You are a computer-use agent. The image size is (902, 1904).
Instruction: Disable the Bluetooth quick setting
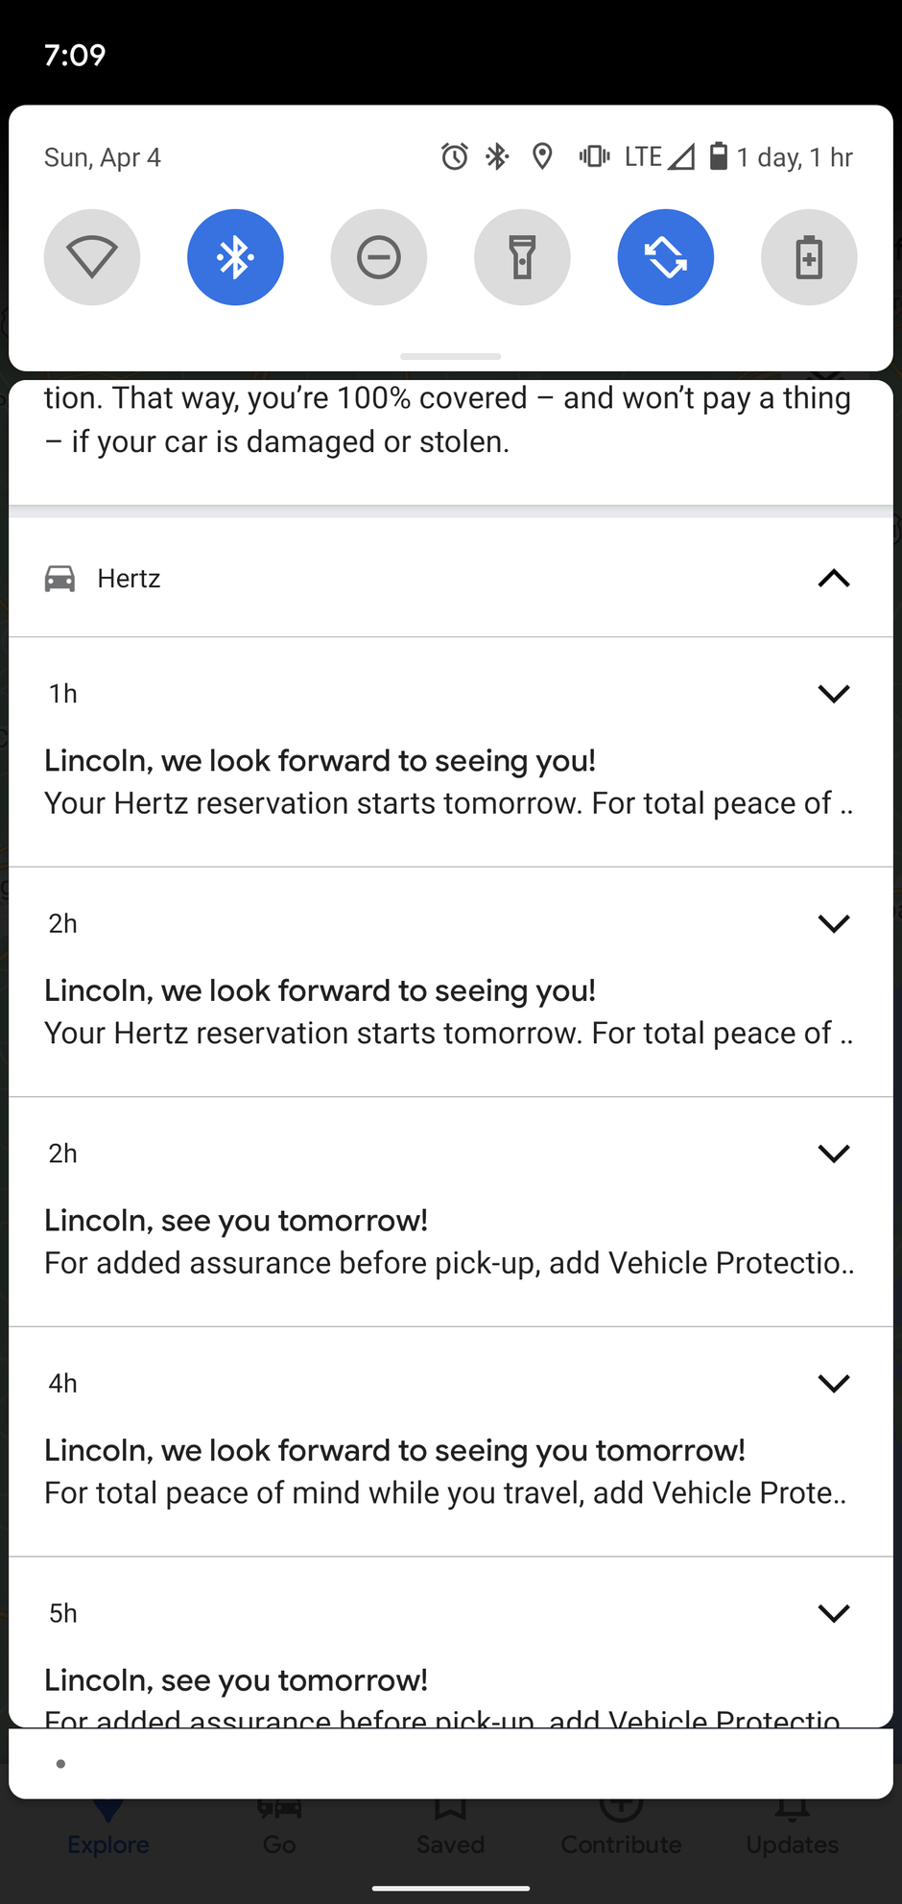coord(235,257)
